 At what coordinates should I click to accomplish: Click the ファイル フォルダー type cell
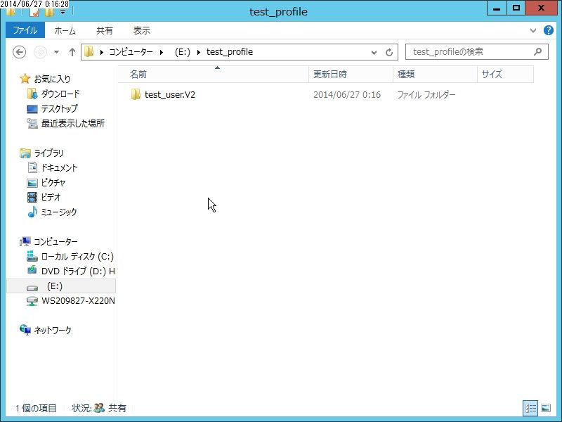[426, 95]
